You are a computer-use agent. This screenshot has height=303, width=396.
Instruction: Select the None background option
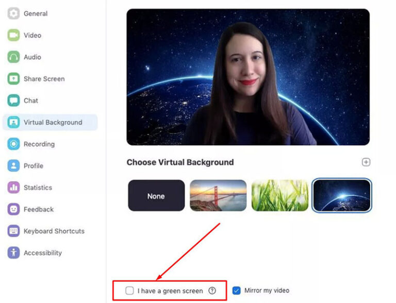pyautogui.click(x=156, y=195)
